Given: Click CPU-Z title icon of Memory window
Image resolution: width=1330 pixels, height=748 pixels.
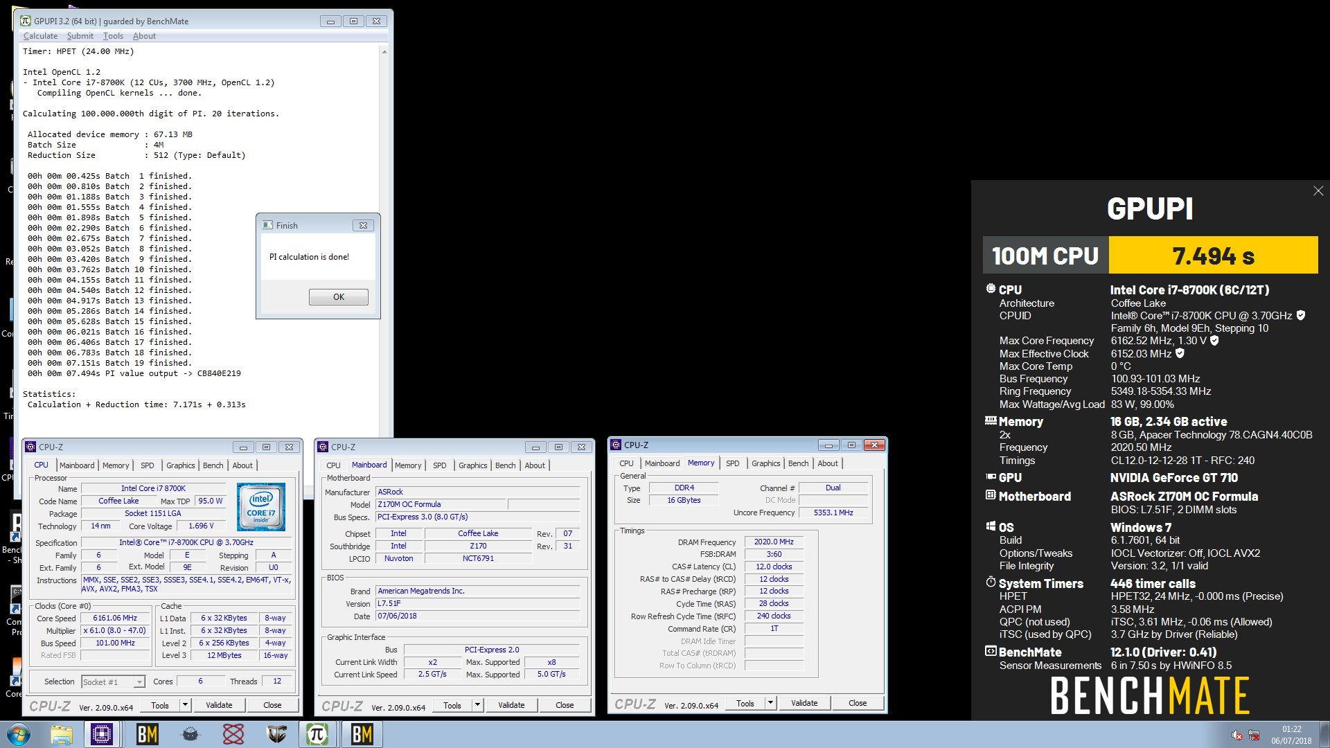Looking at the screenshot, I should pyautogui.click(x=616, y=445).
